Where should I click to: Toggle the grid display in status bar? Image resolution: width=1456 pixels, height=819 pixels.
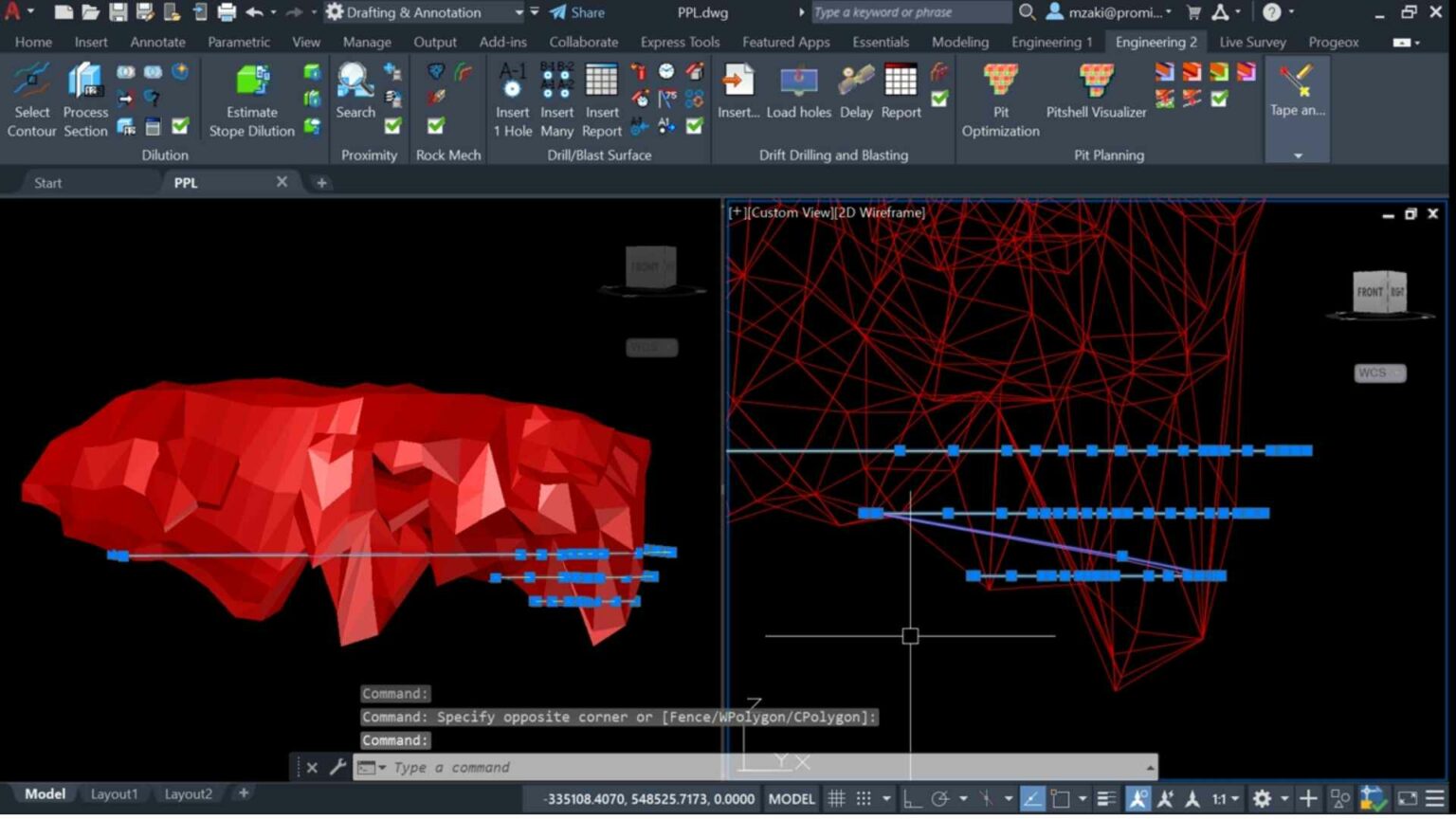point(838,798)
